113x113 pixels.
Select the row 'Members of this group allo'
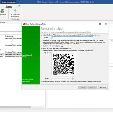click(11, 38)
